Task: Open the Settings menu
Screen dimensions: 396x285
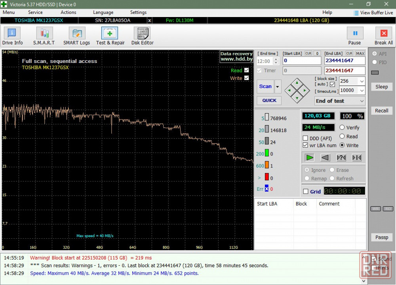Action: coord(138,12)
